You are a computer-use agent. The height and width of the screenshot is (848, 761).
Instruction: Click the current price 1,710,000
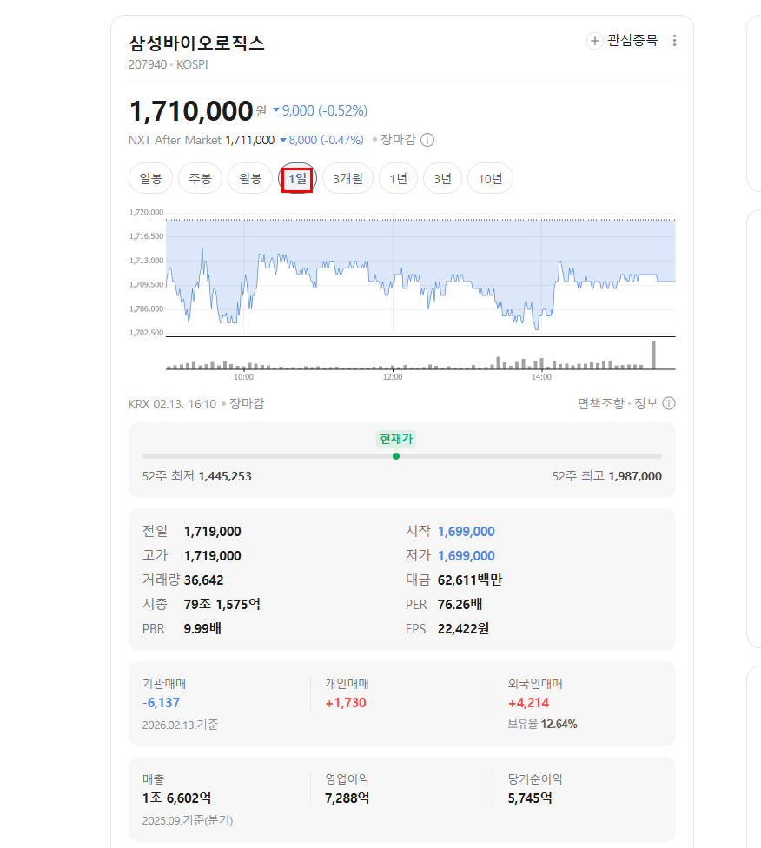[x=191, y=111]
